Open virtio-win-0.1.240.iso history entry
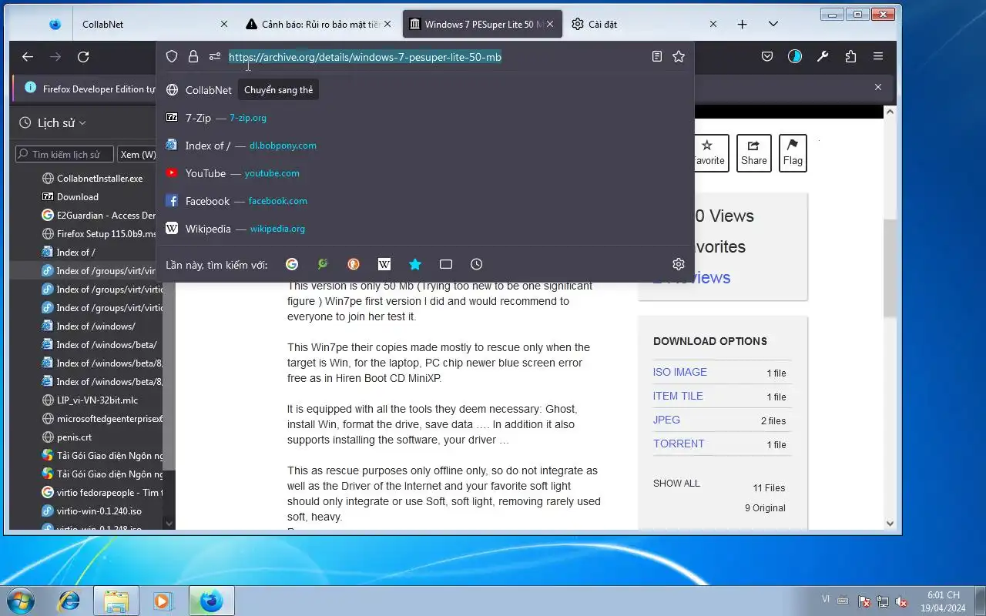 [92, 511]
